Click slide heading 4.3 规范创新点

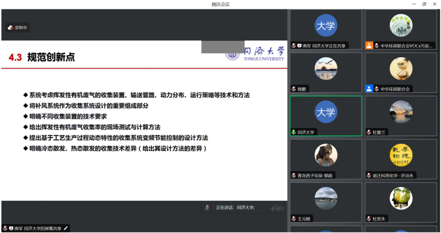tap(42, 57)
